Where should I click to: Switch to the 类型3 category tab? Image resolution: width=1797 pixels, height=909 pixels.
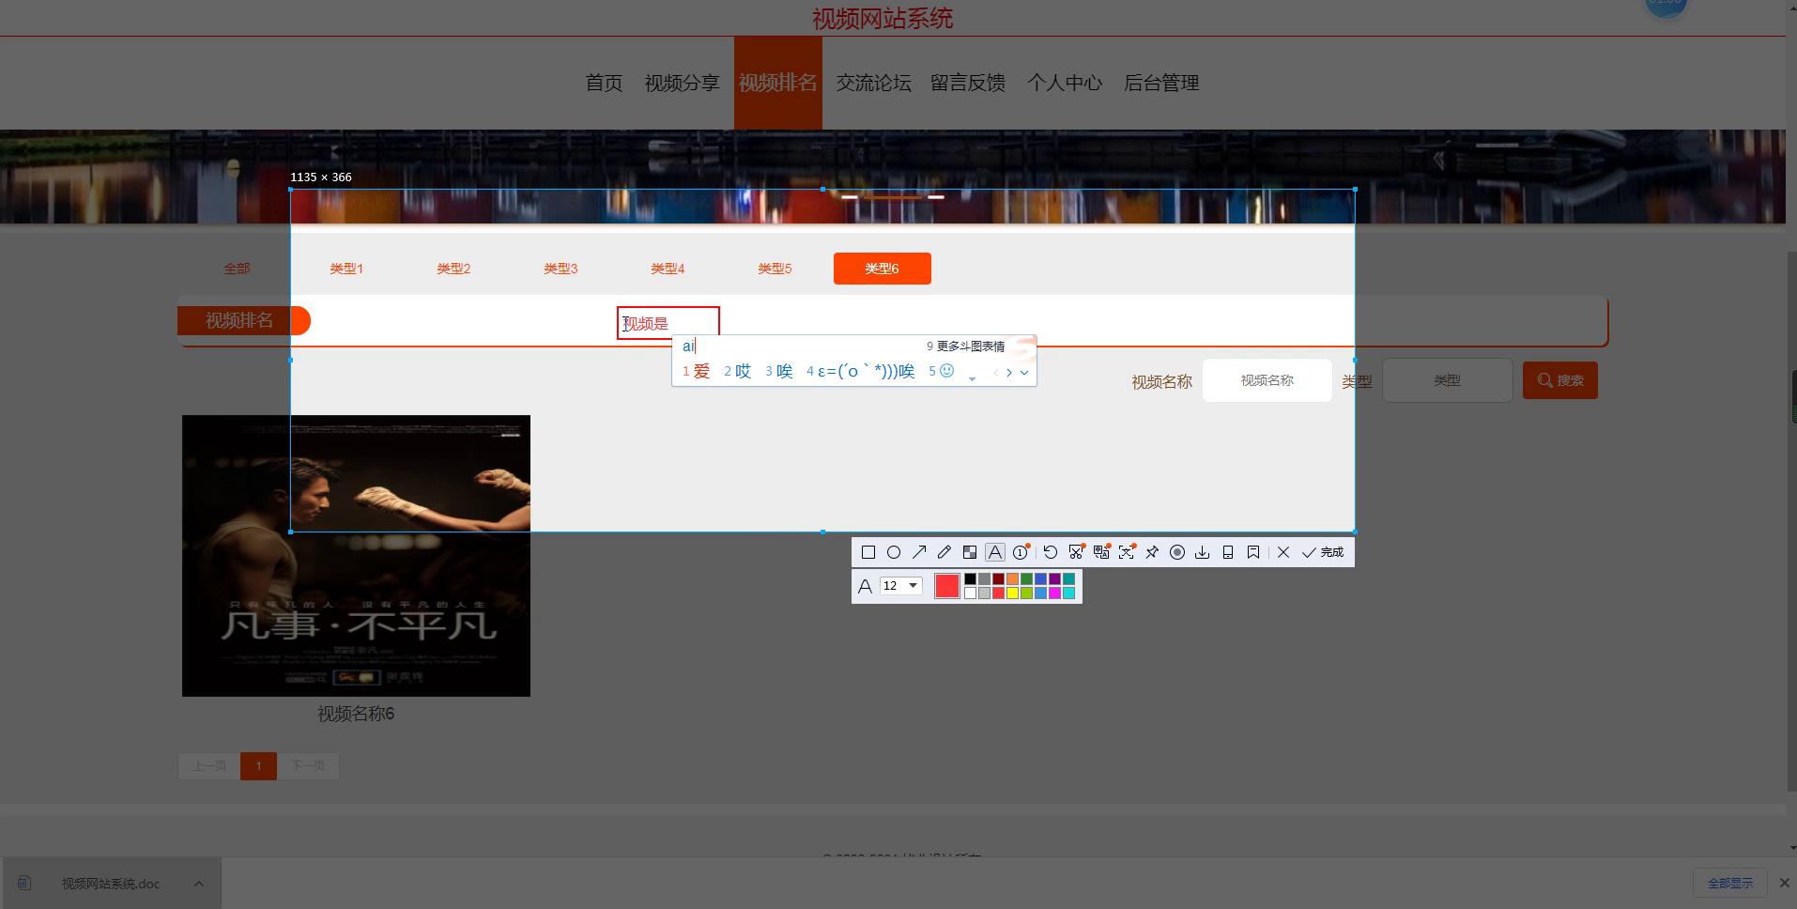(x=561, y=269)
